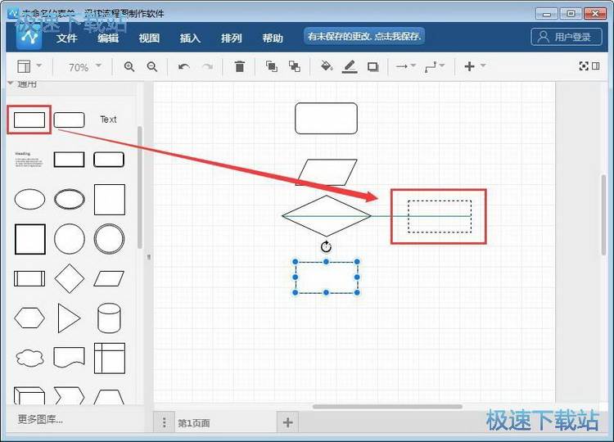Click the line color pencil icon
The height and width of the screenshot is (442, 614).
(350, 66)
